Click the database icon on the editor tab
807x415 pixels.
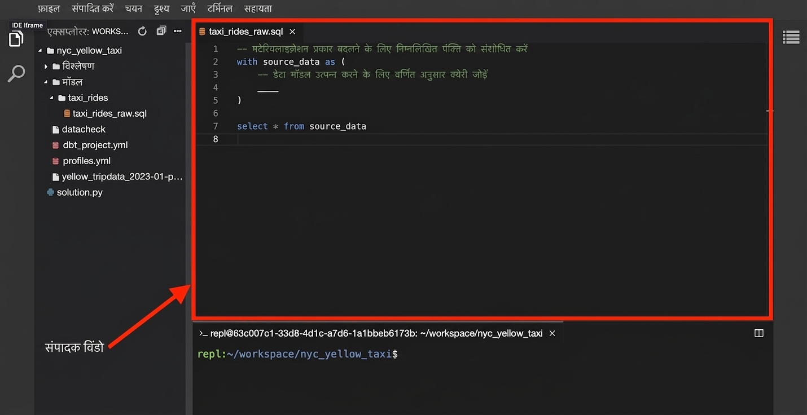click(x=202, y=32)
